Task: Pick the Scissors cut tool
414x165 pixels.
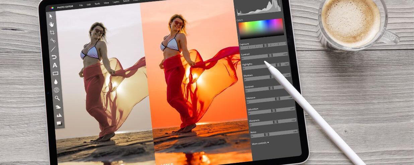Action: pos(53,40)
